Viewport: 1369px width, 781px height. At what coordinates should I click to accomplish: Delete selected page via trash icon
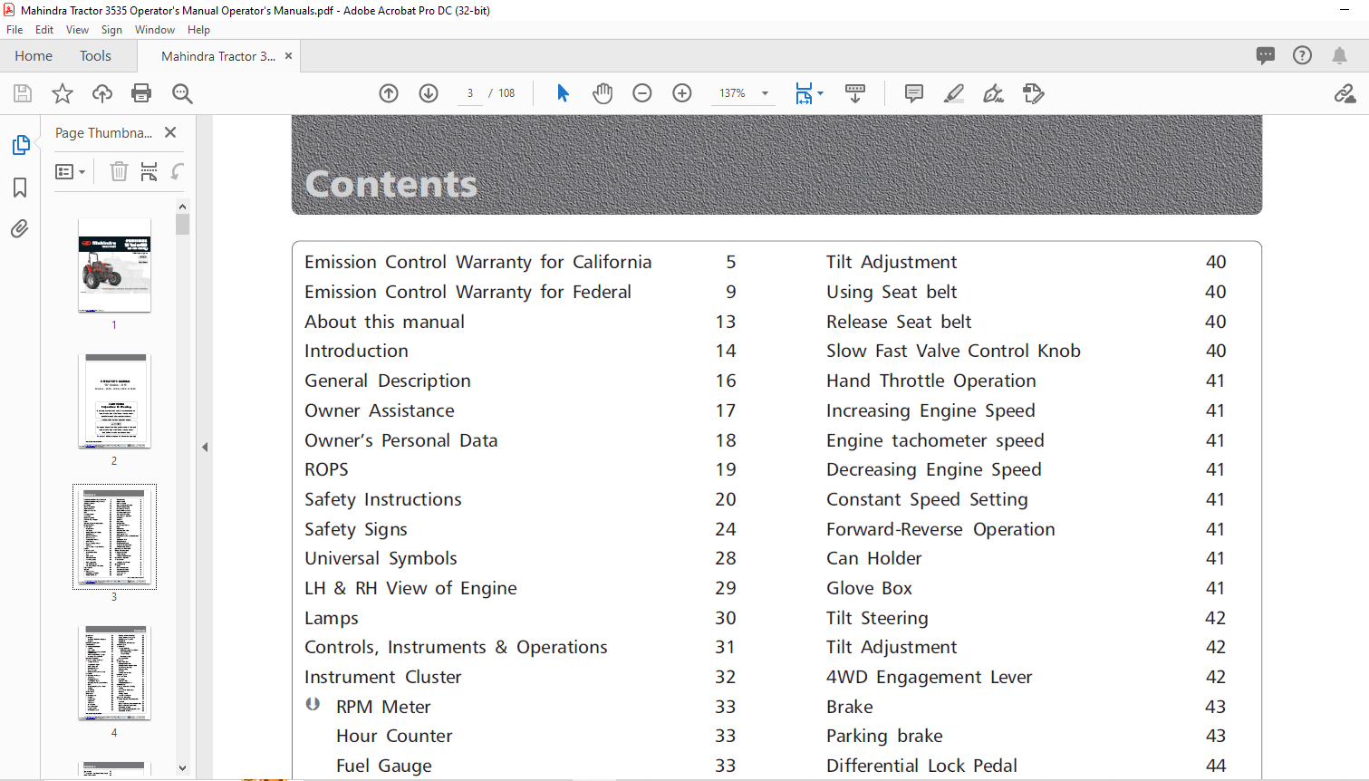[x=119, y=171]
